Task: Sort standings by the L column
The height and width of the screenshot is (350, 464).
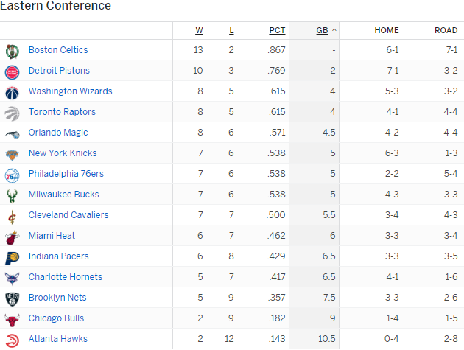Action: pos(231,30)
